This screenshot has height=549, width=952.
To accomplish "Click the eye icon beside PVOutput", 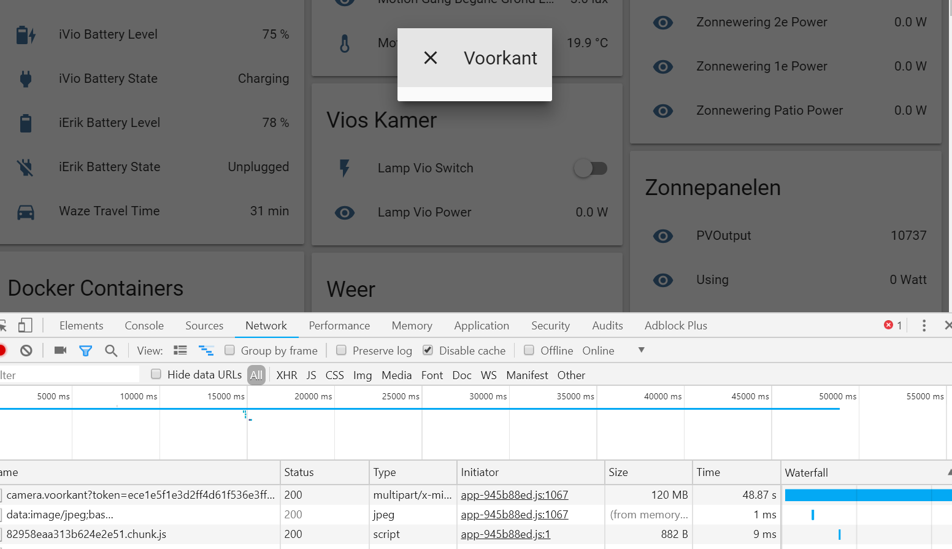I will (663, 236).
